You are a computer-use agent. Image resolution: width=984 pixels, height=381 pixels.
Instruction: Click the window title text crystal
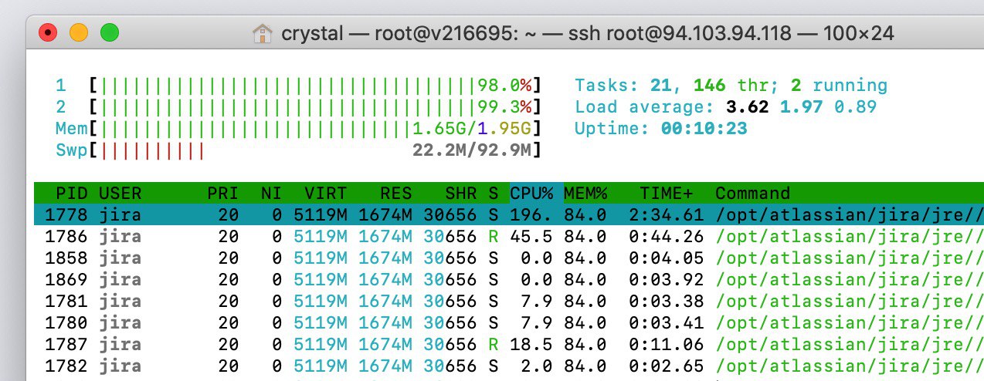tap(312, 33)
